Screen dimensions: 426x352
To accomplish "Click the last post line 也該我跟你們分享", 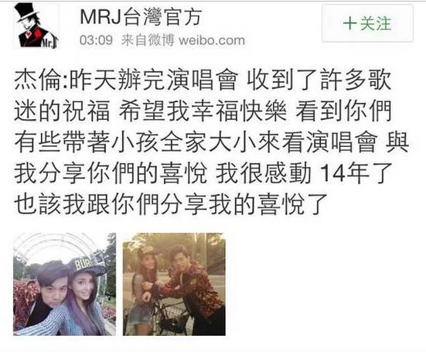I will [x=171, y=204].
